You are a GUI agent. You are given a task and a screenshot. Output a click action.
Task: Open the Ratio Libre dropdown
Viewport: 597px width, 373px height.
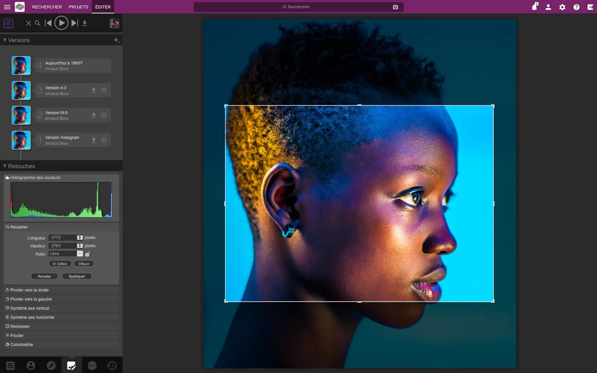point(66,254)
